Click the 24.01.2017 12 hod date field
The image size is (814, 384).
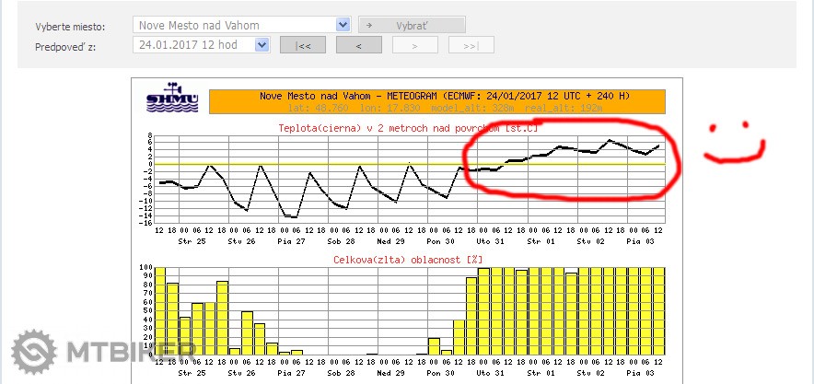(192, 44)
